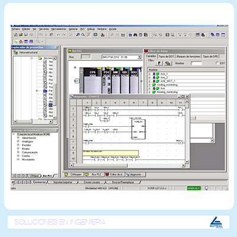Click the open project folder icon

coord(21,35)
